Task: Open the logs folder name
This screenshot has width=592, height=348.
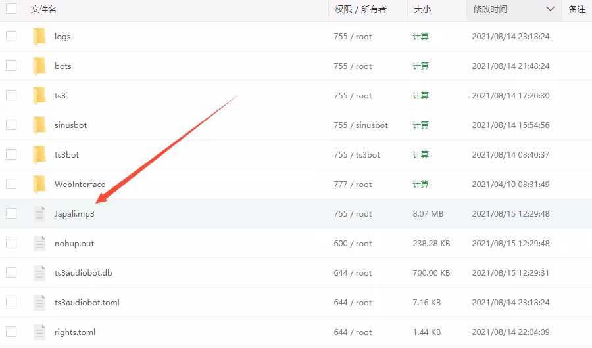Action: pos(62,37)
